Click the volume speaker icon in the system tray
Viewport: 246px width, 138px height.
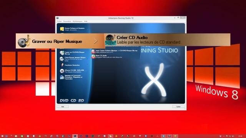[x=233, y=136]
